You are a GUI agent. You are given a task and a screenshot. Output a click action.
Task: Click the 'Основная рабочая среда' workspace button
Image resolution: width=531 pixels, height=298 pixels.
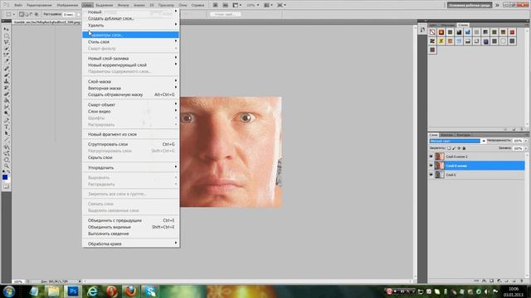coord(470,5)
